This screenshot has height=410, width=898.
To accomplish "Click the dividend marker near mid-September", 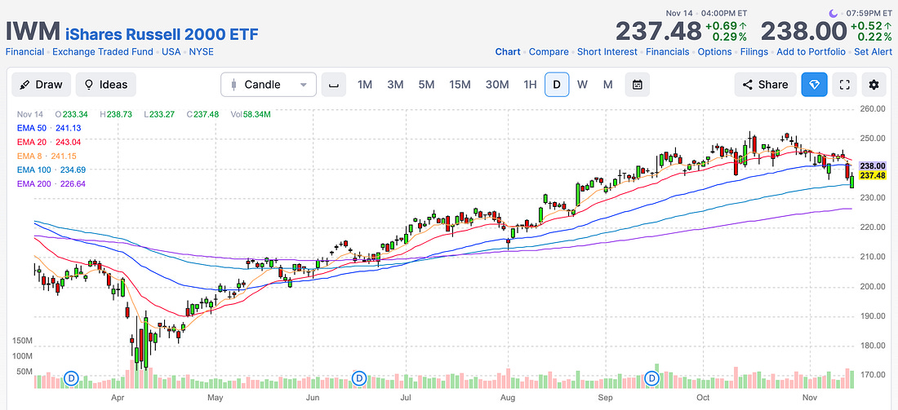I will pyautogui.click(x=652, y=378).
